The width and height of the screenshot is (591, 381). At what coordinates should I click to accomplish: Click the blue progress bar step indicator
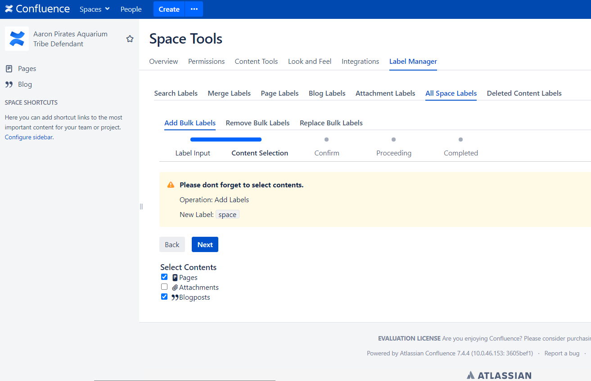(x=226, y=140)
